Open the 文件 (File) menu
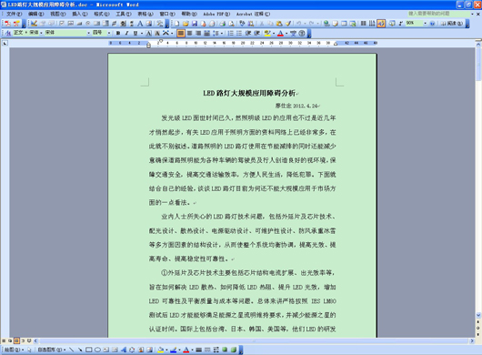The image size is (482, 355). point(15,14)
